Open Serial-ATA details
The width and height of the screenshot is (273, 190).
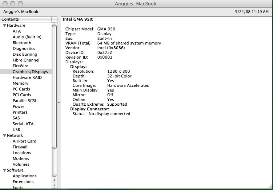tap(23, 124)
